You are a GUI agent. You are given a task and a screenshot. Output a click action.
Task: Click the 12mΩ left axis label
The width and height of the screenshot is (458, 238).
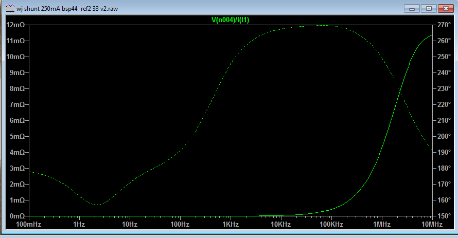coord(15,25)
